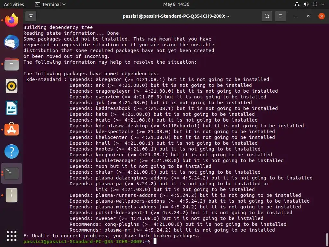The width and height of the screenshot is (329, 247).
Task: Click the 'gwenview' dependency line
Action: 168,97
